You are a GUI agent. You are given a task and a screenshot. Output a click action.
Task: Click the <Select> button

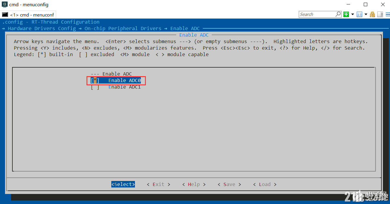123,184
